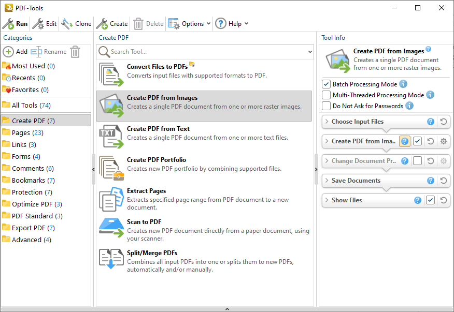Select the Convert Files to PDFs icon
Image resolution: width=454 pixels, height=312 pixels.
point(111,75)
